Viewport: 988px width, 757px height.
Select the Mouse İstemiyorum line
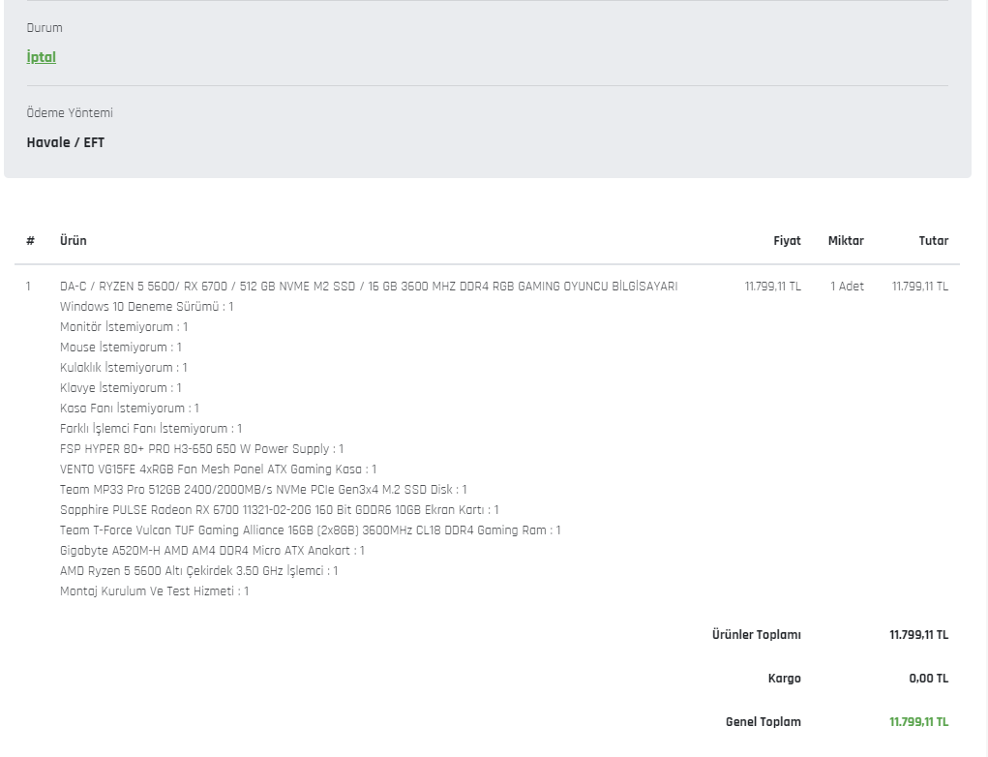pos(120,347)
